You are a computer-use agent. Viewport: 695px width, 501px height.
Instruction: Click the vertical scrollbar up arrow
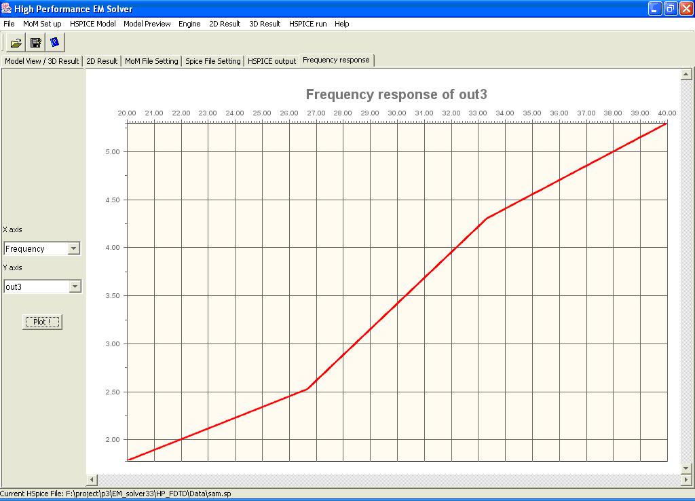click(x=686, y=75)
